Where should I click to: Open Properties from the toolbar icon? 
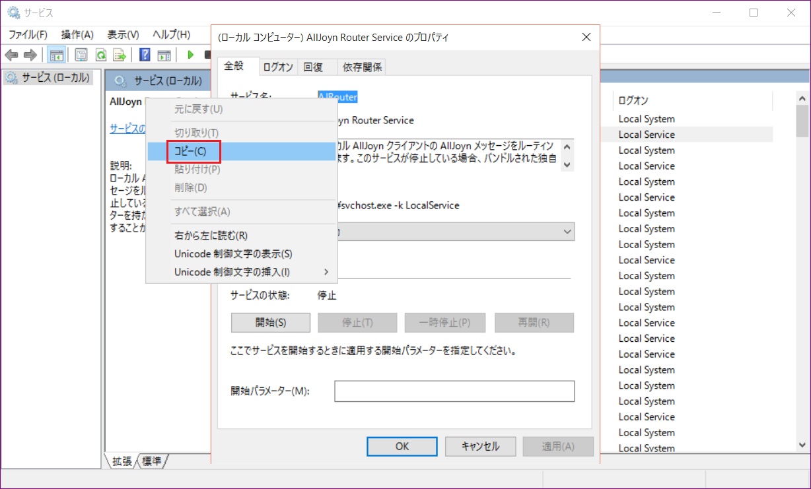pos(81,55)
